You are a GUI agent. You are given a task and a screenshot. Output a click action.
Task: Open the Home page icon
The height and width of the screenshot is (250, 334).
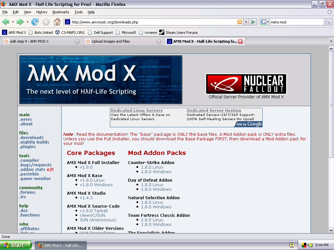(x=57, y=22)
